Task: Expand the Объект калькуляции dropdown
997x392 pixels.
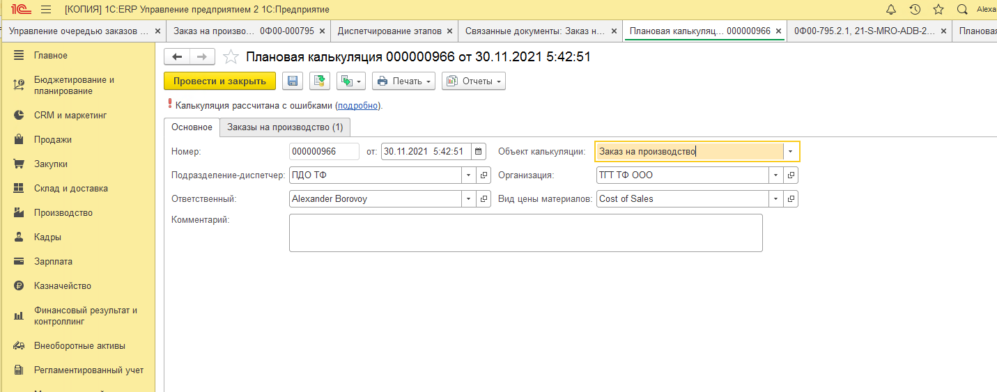Action: click(791, 151)
